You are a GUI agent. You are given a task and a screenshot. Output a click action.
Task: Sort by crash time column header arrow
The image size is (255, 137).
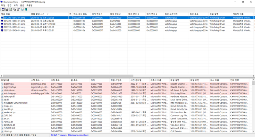tap(47, 14)
